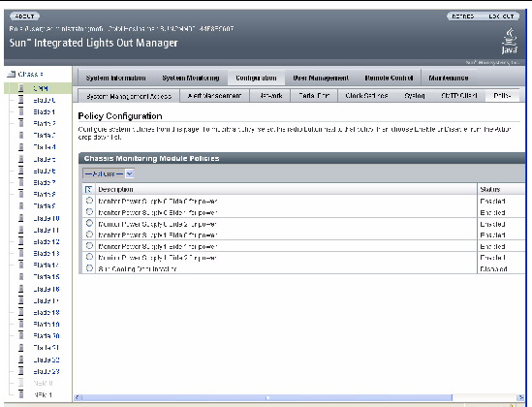Click the Blade 10 server icon
Screen dimensions: 532x407
coord(21,218)
